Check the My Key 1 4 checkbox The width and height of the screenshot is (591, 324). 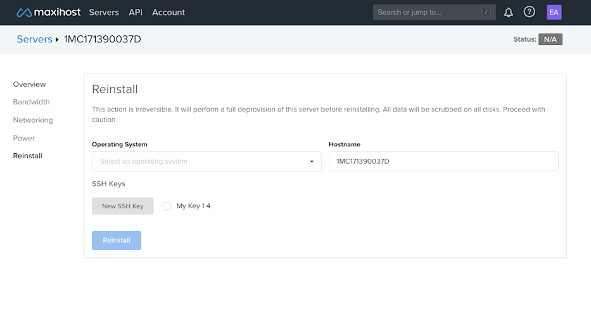pos(167,206)
